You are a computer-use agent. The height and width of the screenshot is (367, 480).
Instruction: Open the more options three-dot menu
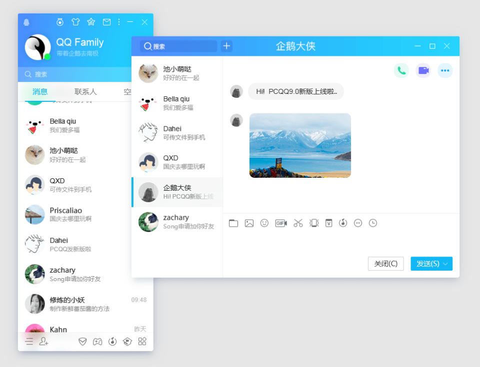tap(445, 70)
